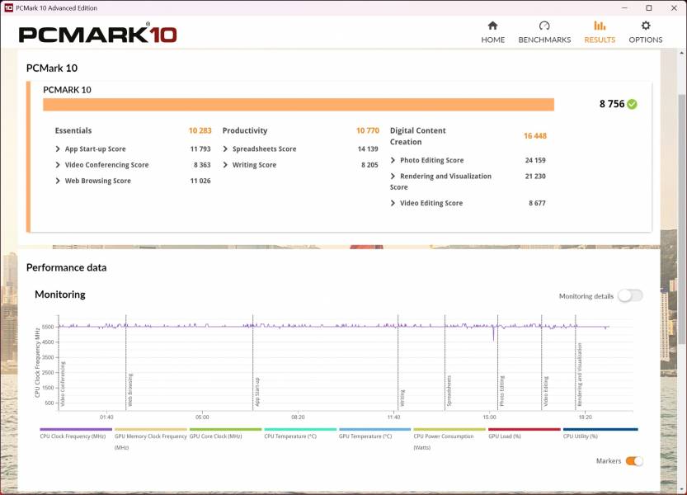
Task: Toggle the Monitoring details switch
Action: click(629, 295)
